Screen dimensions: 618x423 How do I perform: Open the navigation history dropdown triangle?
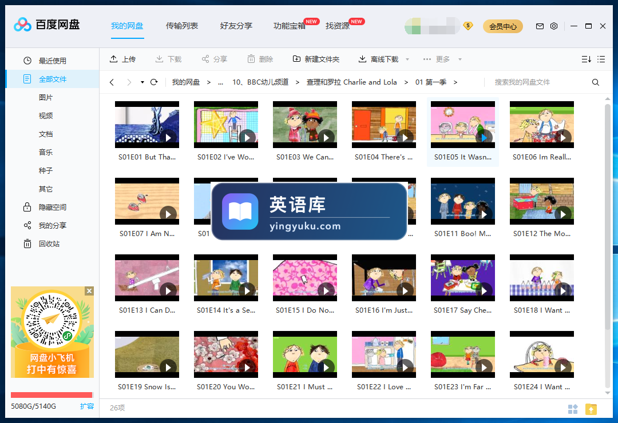pyautogui.click(x=142, y=82)
